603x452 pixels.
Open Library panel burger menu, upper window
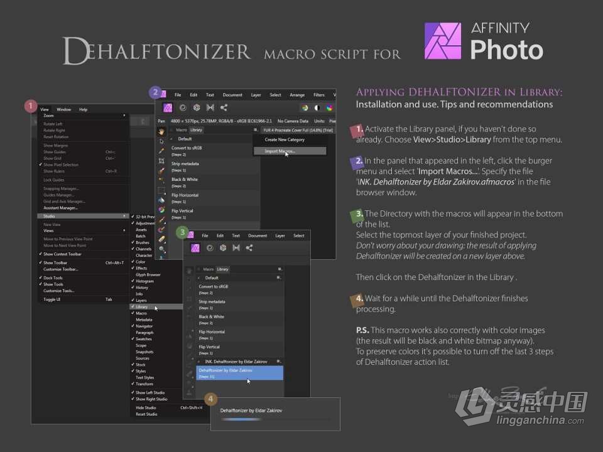tap(256, 130)
